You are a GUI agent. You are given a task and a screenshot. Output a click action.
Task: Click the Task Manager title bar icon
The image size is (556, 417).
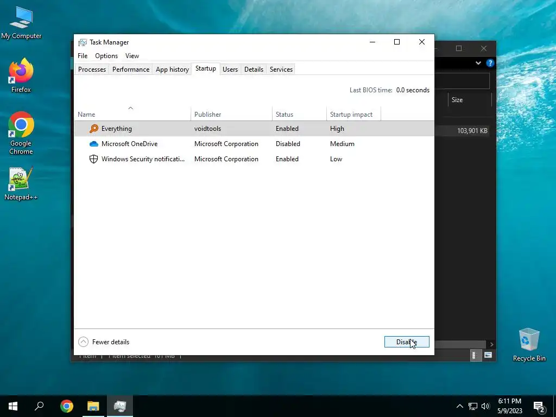pos(83,42)
